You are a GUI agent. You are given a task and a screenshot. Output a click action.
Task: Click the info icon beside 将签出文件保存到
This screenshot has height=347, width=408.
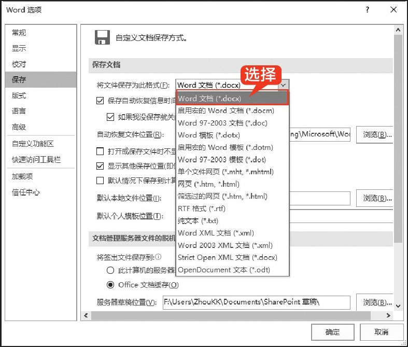(158, 257)
